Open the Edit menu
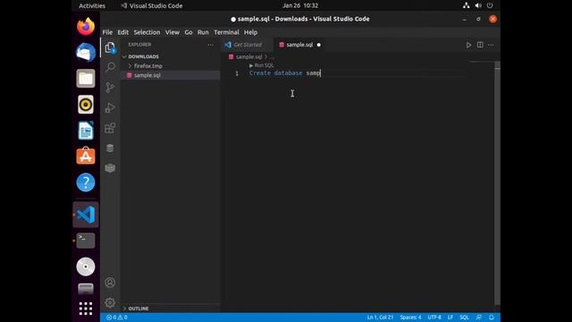572x322 pixels. (123, 32)
